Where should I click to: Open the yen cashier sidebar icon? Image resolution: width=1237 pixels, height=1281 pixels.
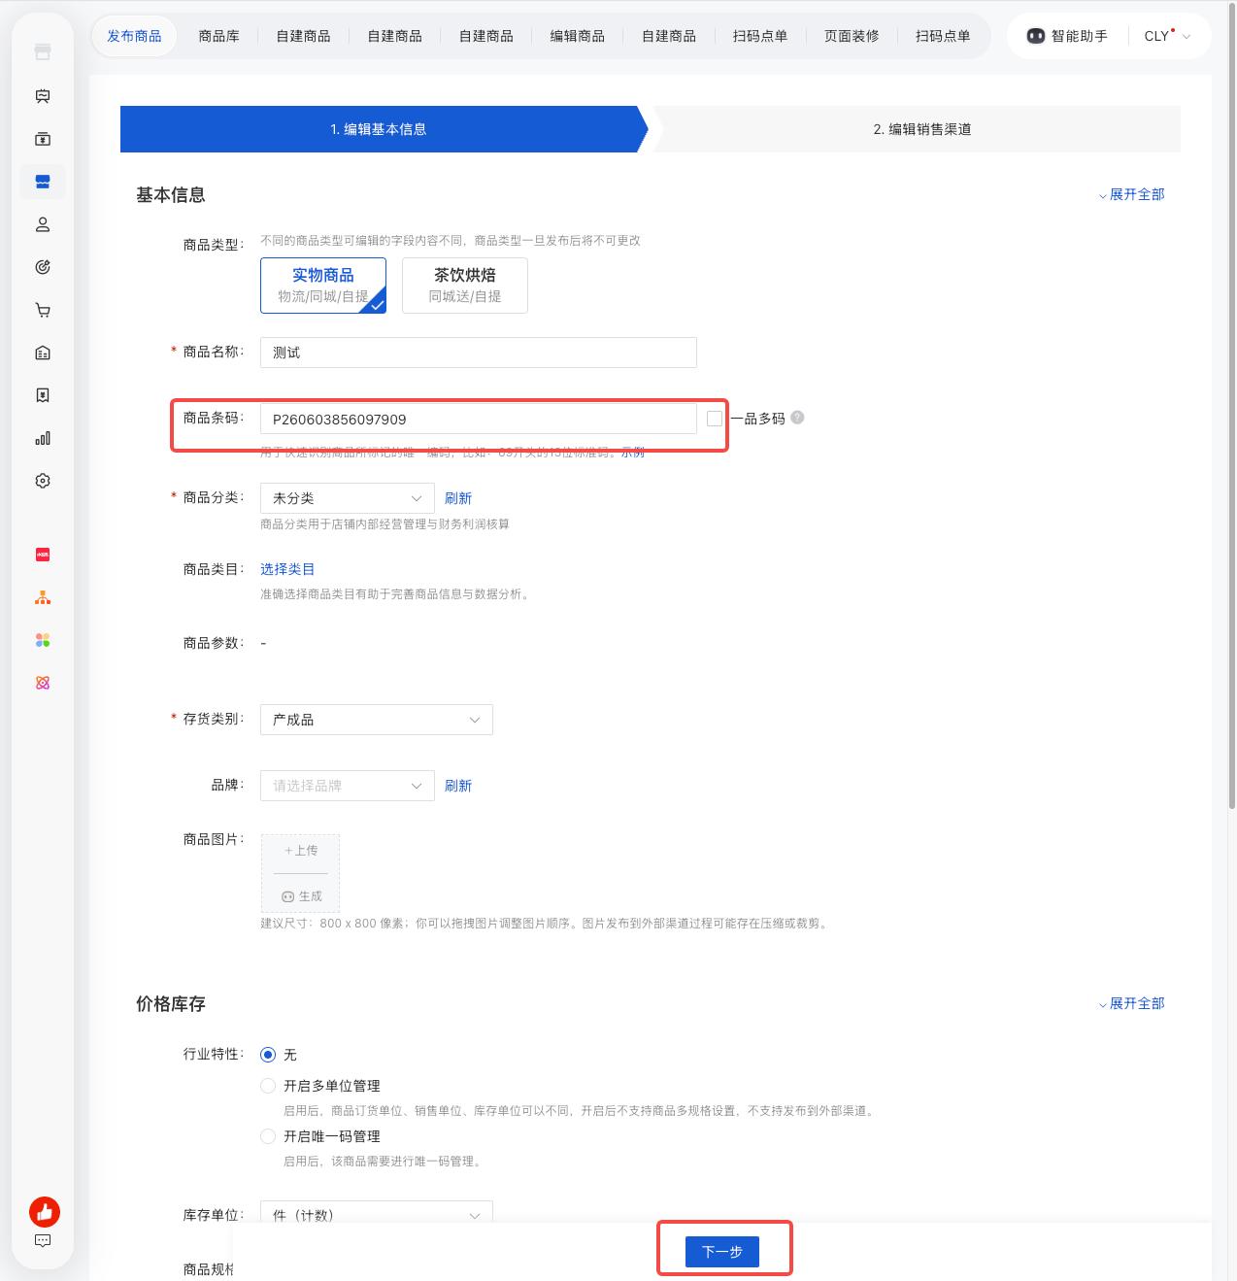[43, 139]
